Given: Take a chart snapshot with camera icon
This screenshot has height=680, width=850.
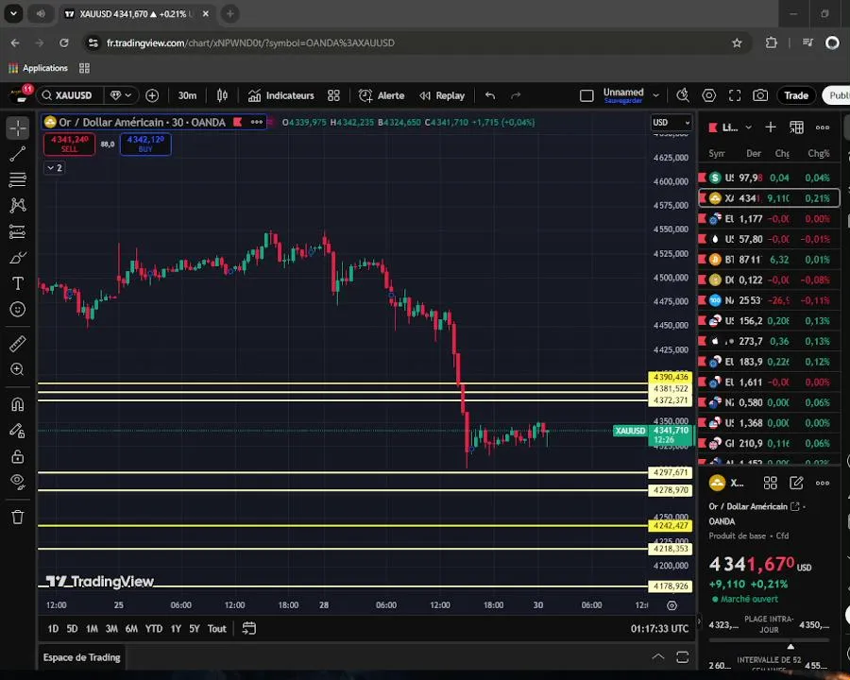Looking at the screenshot, I should click(x=760, y=95).
